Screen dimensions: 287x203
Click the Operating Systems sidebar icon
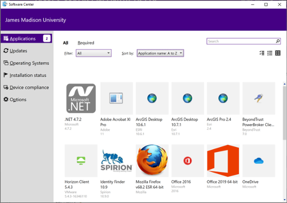pos(6,63)
